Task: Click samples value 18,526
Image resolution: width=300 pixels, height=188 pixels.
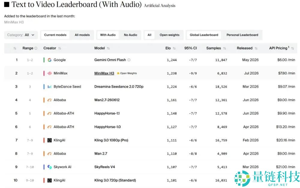Action: click(221, 87)
